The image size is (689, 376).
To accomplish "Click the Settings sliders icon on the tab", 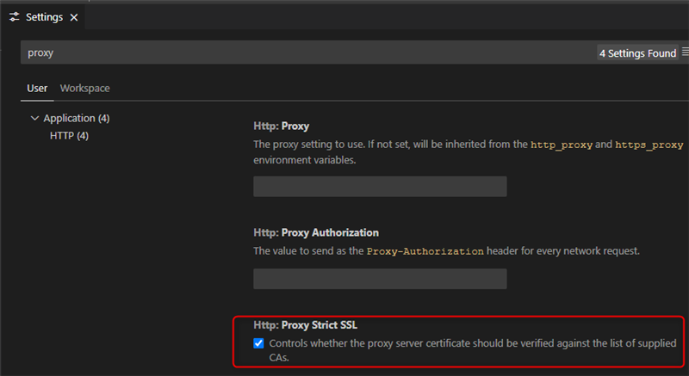I will point(14,17).
